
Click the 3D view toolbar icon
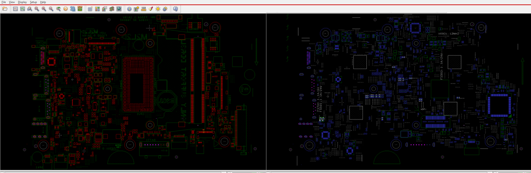coord(73,9)
